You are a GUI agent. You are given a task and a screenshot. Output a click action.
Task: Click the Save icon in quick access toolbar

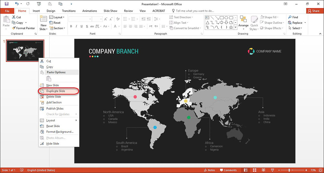point(6,4)
